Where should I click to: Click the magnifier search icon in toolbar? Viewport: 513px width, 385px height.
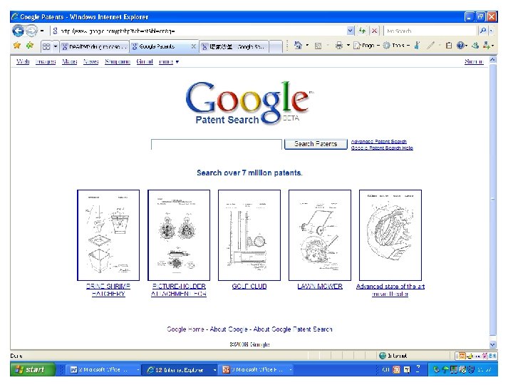pyautogui.click(x=482, y=31)
